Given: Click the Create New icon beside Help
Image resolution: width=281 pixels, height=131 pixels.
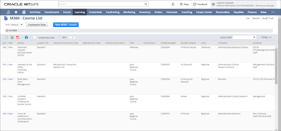Looking at the screenshot, I should (x=173, y=4).
